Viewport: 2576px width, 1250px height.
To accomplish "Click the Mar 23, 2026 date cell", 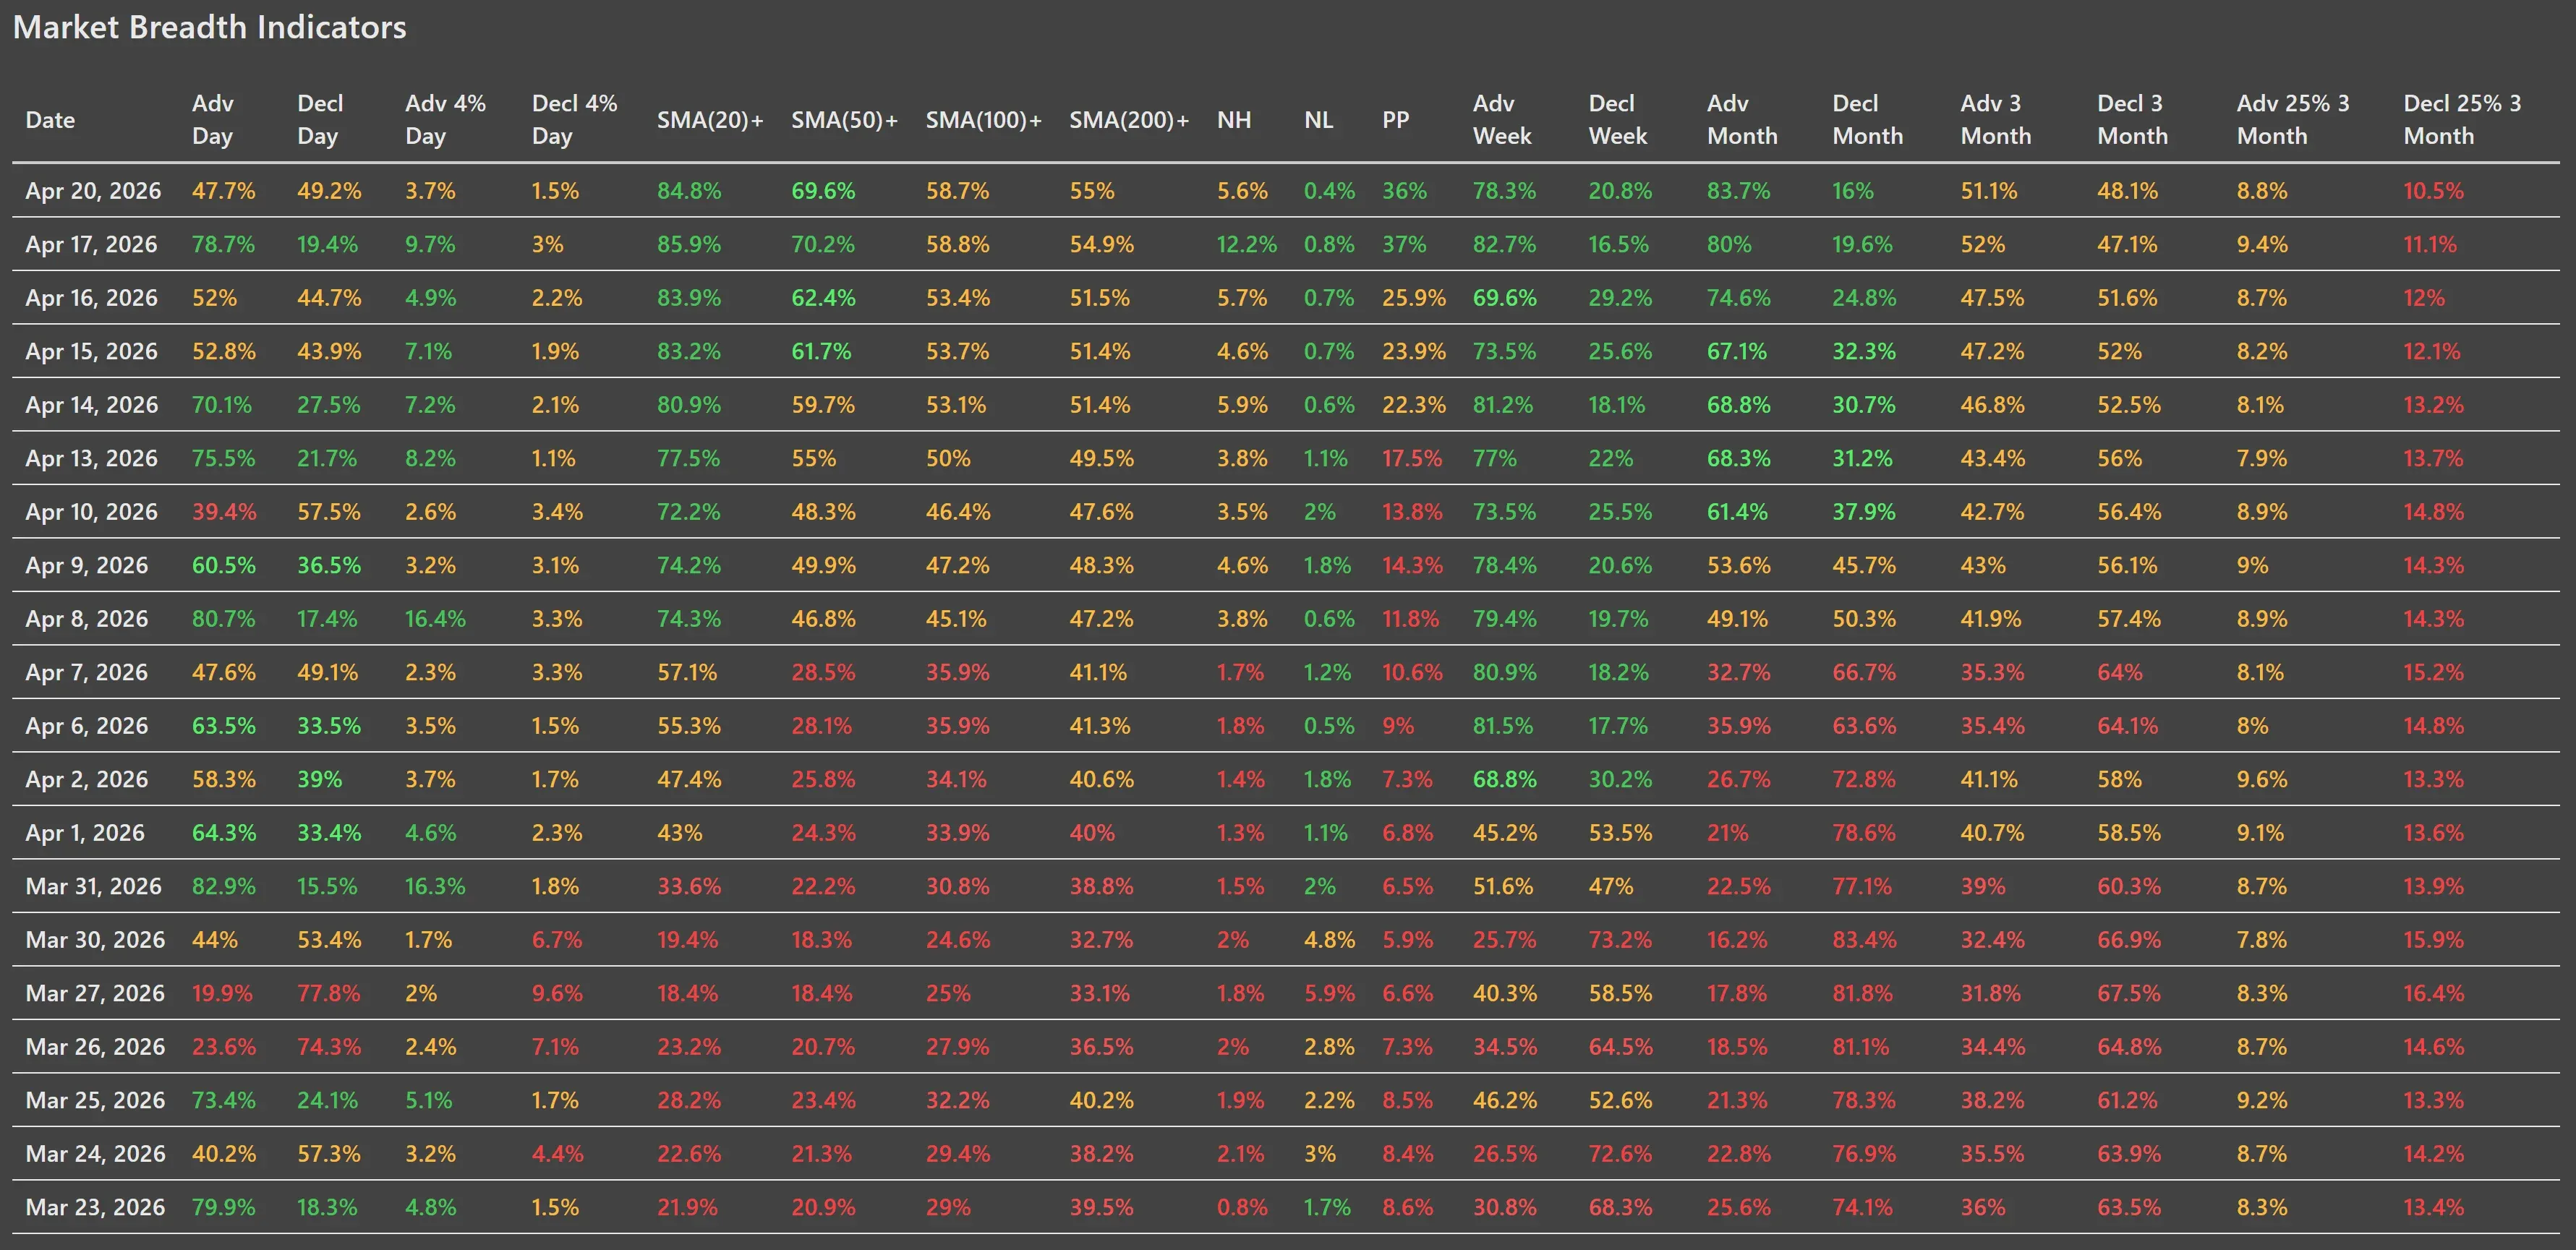I will pyautogui.click(x=95, y=1207).
